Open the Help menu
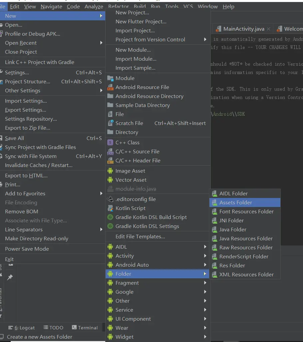This screenshot has width=303, height=342. (x=228, y=7)
